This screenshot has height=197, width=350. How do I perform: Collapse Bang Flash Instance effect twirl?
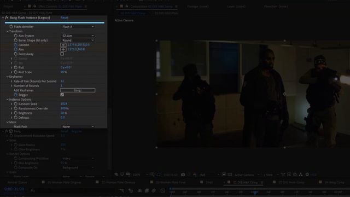click(x=3, y=18)
